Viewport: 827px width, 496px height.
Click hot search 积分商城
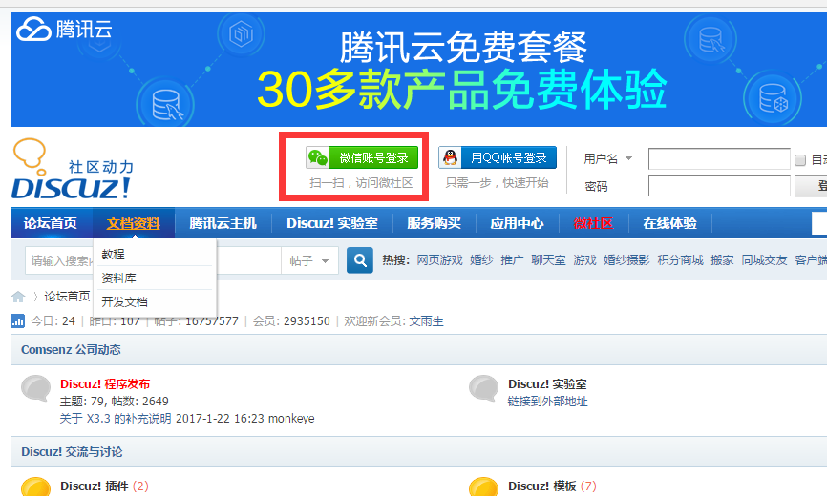coord(680,260)
